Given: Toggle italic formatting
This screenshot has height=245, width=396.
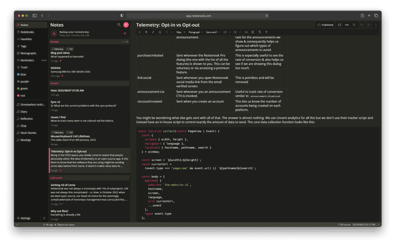Looking at the screenshot, I should 153,32.
